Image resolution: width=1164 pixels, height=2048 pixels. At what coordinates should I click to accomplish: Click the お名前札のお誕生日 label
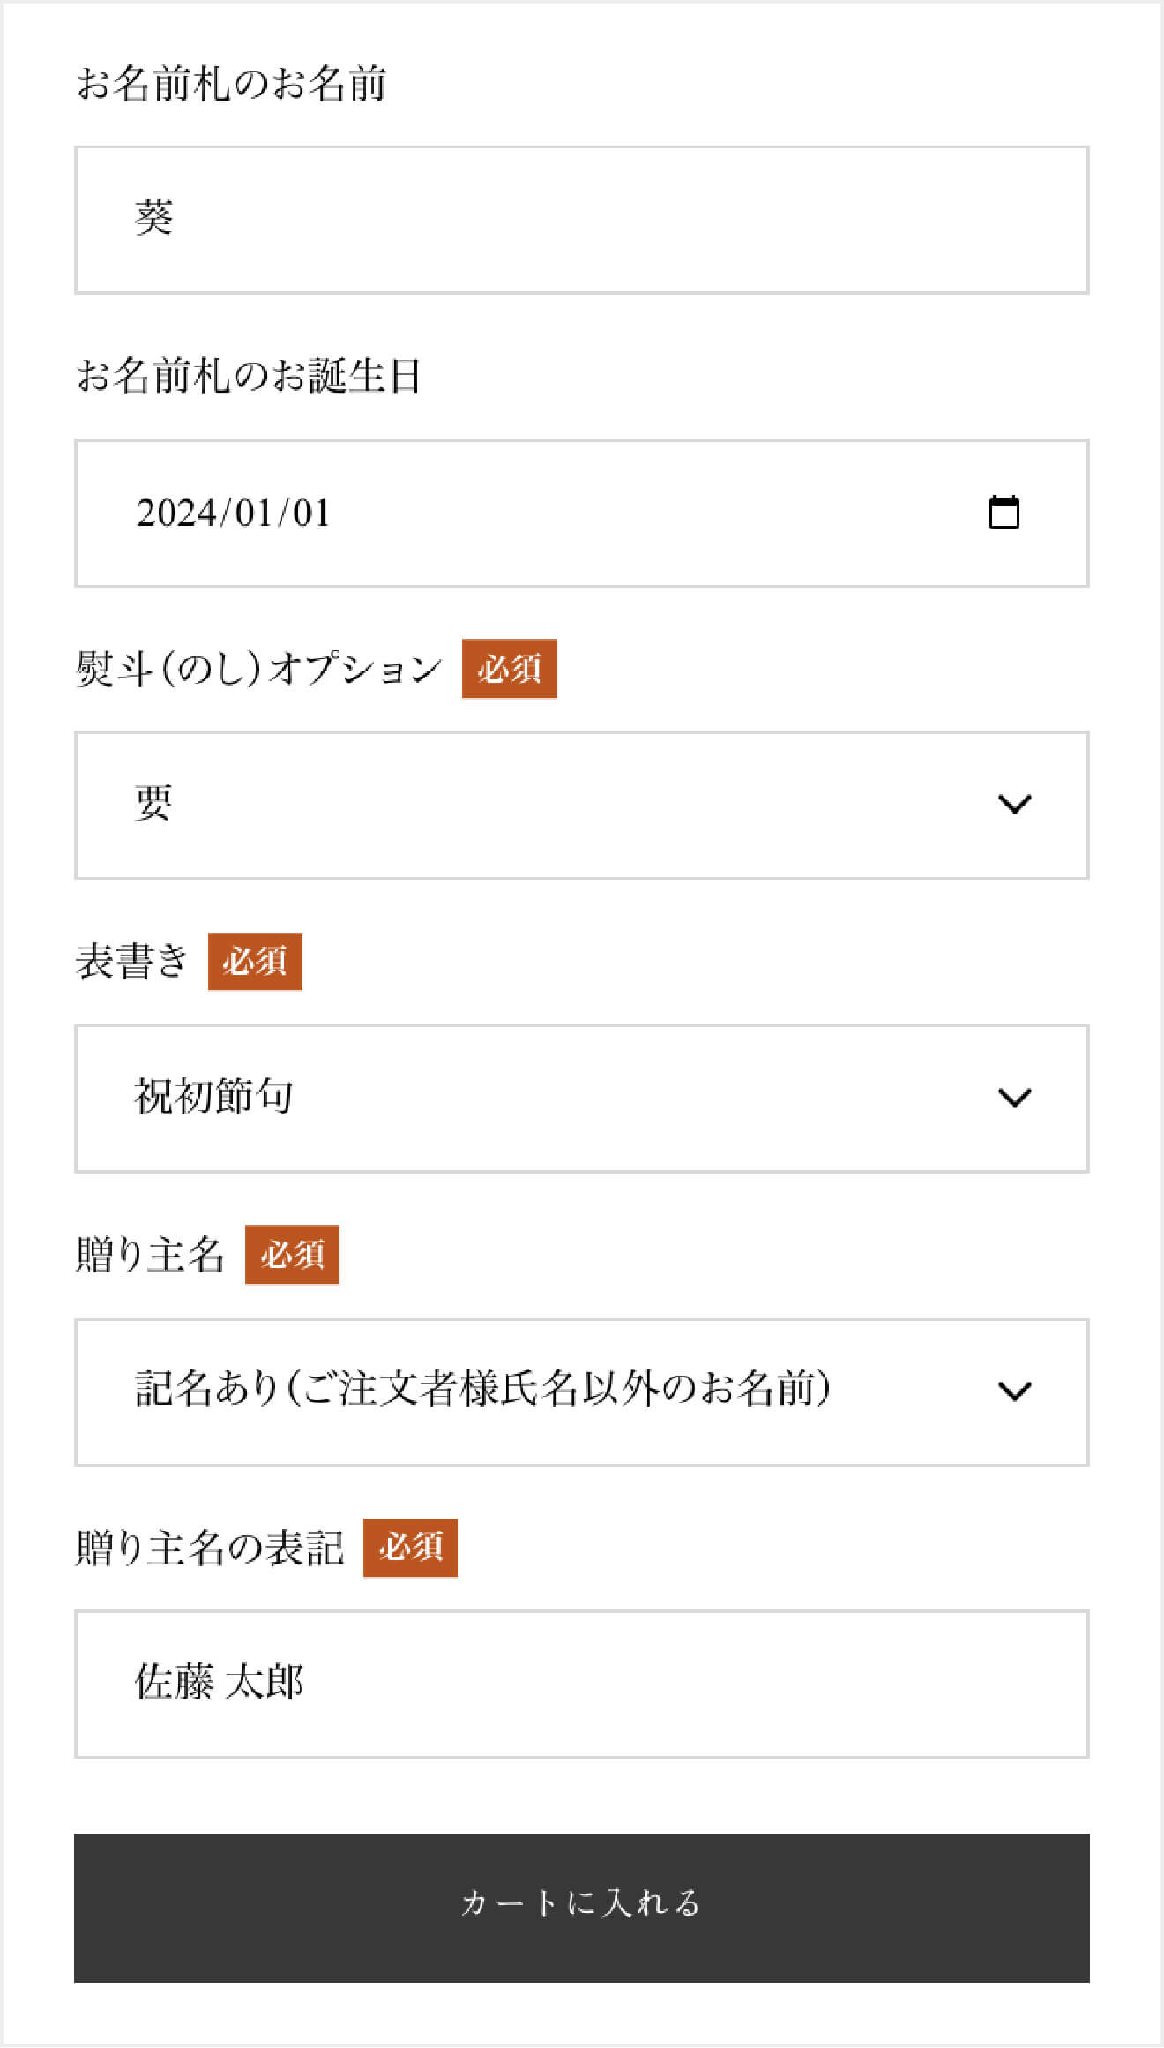pos(248,377)
